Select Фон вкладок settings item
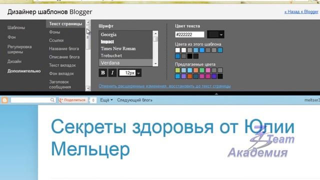Viewport: 320px width, 180px height. click(61, 73)
